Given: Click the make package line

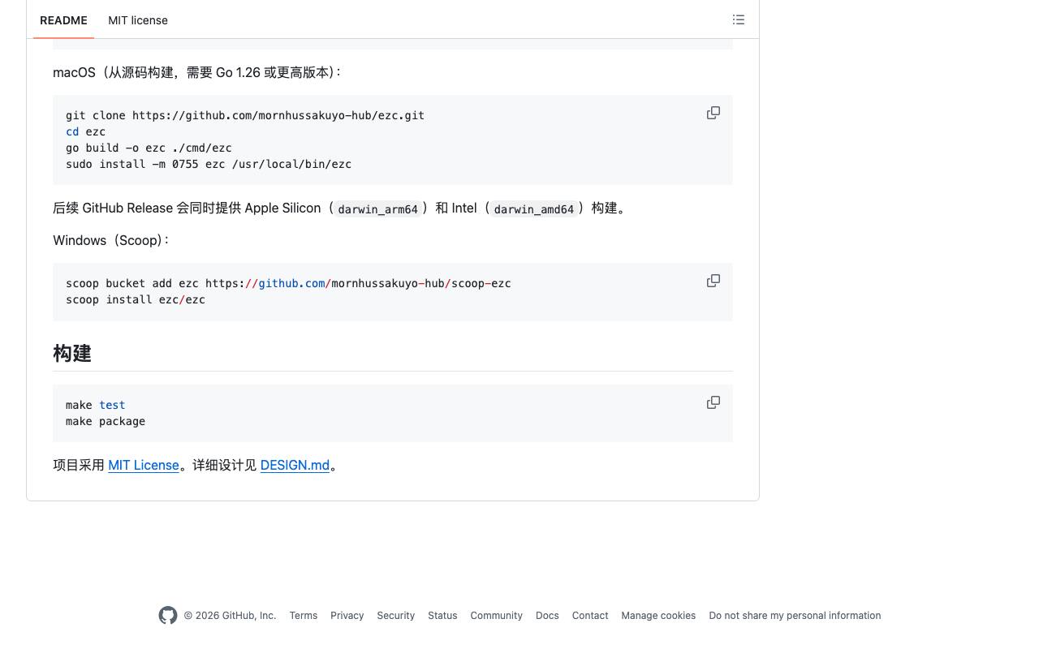Looking at the screenshot, I should (x=106, y=421).
